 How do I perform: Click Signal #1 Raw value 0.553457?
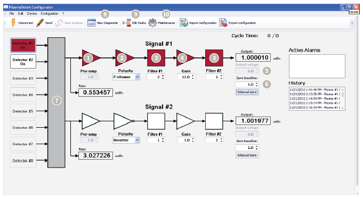pos(95,93)
